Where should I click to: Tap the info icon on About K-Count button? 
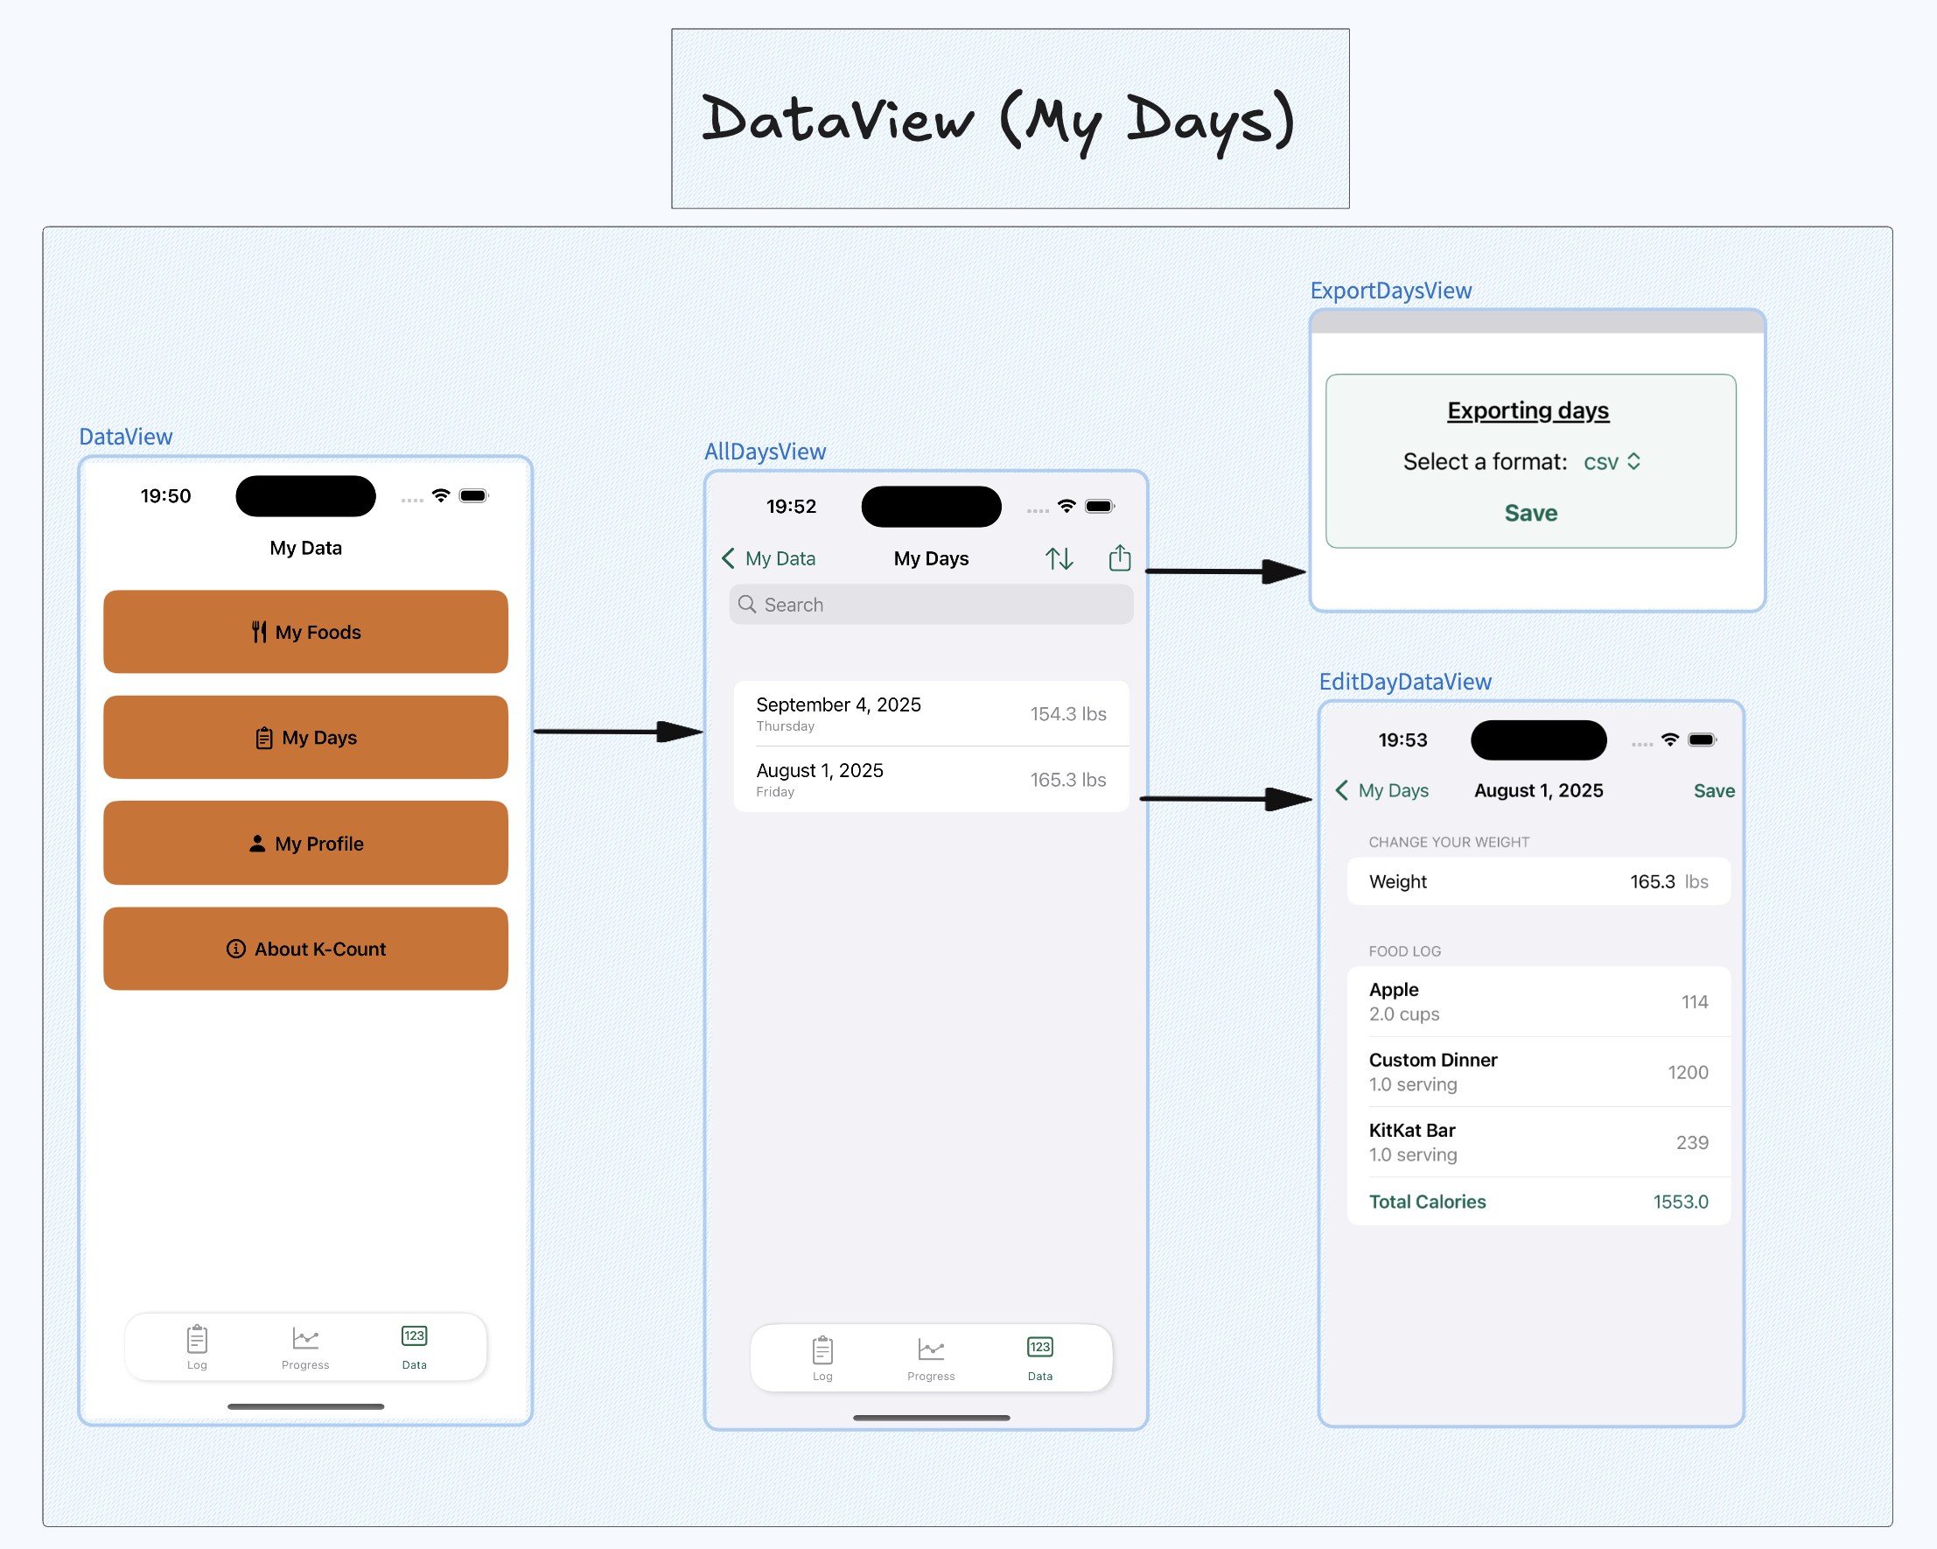click(235, 949)
